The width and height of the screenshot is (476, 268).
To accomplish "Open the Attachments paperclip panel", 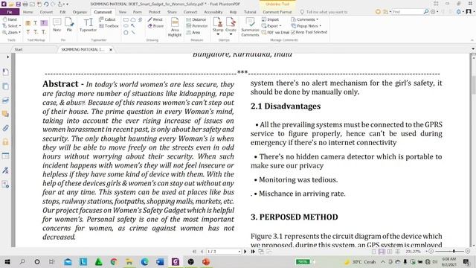I will (x=5, y=128).
